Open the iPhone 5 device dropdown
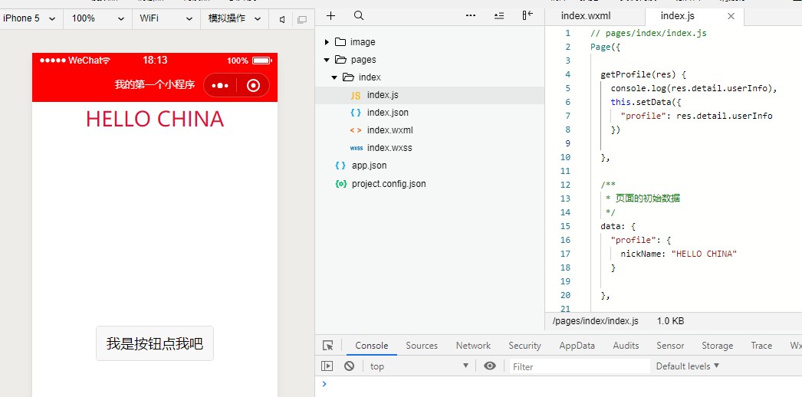Viewport: 802px width, 397px height. click(30, 18)
